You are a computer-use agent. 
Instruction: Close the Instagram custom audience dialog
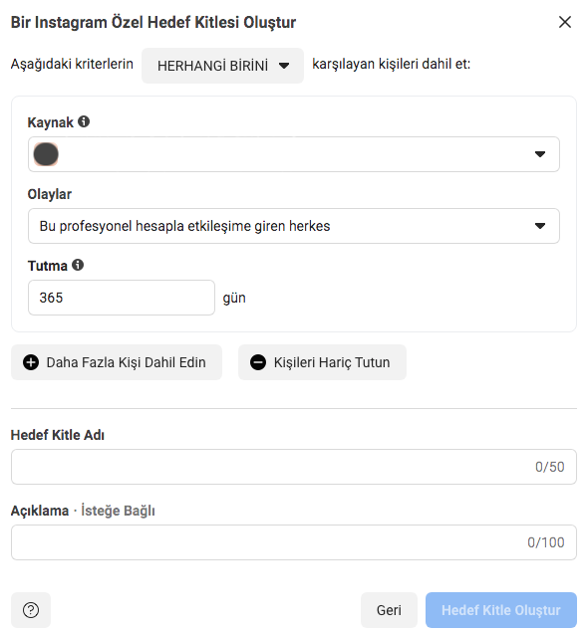tap(565, 22)
